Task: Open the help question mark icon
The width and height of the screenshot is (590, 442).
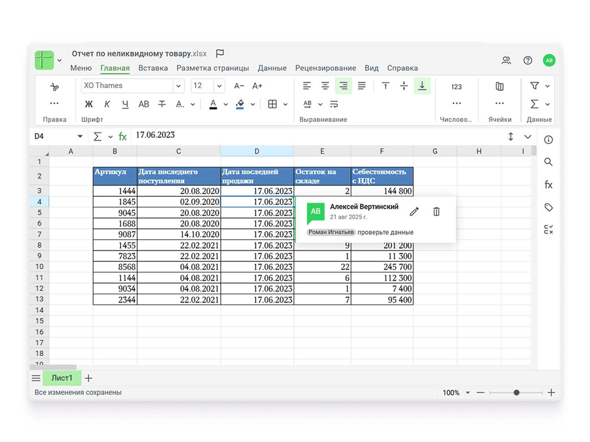Action: [528, 60]
